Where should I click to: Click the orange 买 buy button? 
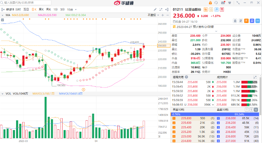click(x=246, y=21)
